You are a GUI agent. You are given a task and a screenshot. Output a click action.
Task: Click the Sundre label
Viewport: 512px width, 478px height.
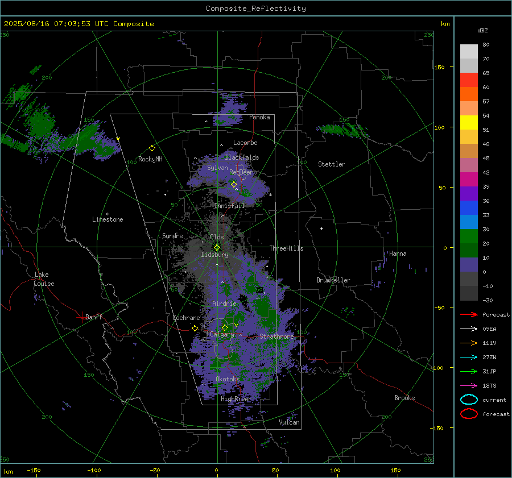coord(172,235)
